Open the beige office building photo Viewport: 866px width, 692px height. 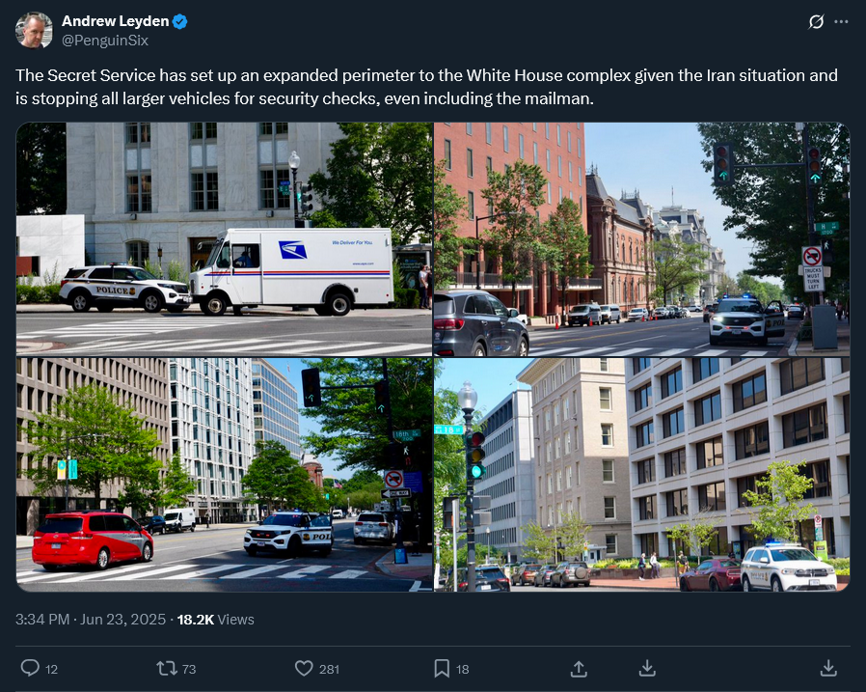point(641,474)
